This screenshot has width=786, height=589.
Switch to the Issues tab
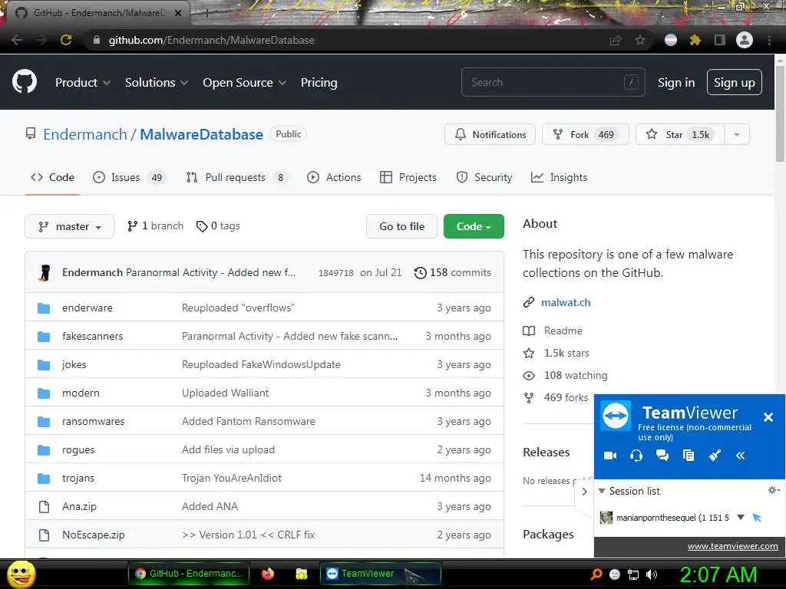coord(128,177)
